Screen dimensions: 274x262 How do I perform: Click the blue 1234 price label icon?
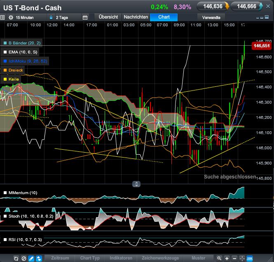(x=250, y=258)
